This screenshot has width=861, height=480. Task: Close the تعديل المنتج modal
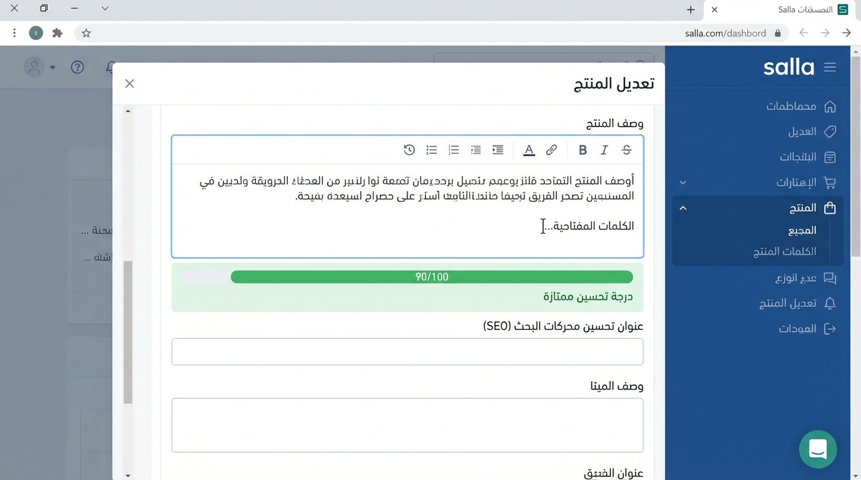(130, 83)
